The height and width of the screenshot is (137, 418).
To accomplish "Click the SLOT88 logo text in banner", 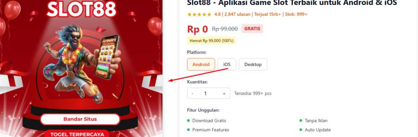I will 82,9.
